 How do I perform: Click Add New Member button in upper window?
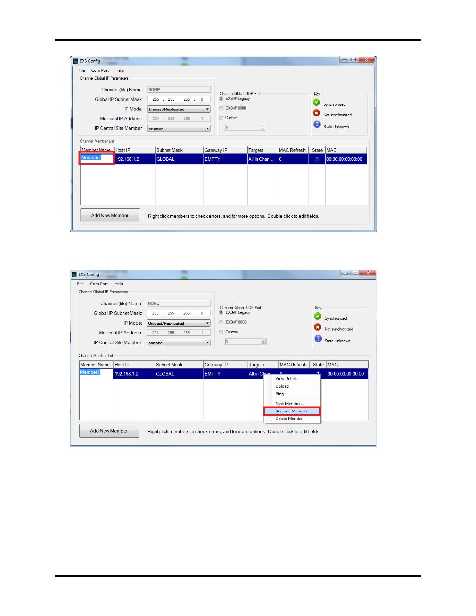[110, 216]
